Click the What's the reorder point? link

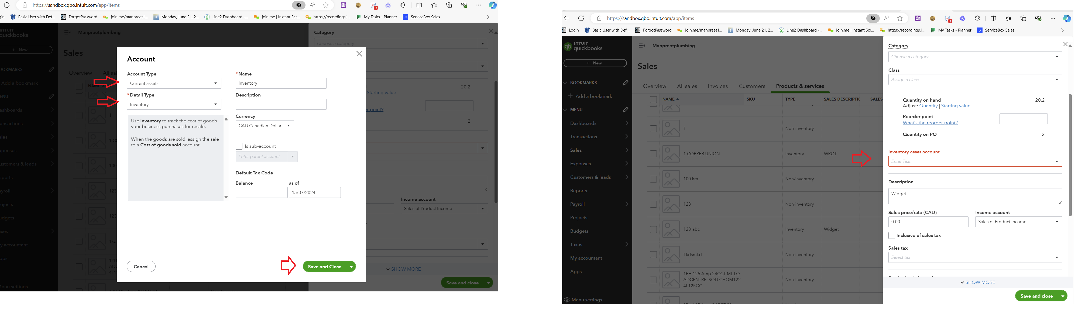[x=930, y=123]
